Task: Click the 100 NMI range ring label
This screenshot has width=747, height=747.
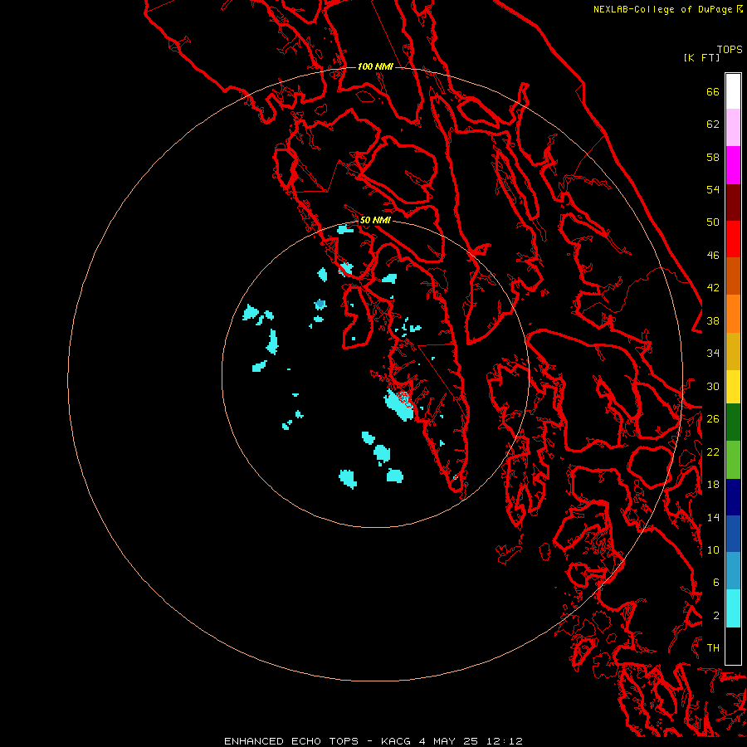Action: pos(375,66)
